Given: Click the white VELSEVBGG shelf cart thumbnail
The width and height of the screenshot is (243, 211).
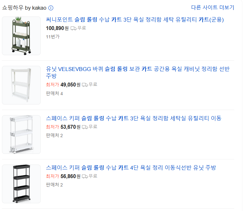Looking at the screenshot, I should point(21,85).
